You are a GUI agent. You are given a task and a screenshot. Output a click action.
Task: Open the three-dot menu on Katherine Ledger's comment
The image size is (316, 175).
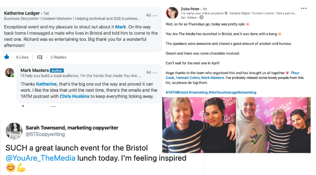155,16
